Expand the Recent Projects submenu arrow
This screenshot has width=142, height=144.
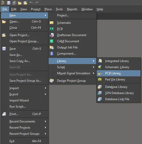coord(46,128)
